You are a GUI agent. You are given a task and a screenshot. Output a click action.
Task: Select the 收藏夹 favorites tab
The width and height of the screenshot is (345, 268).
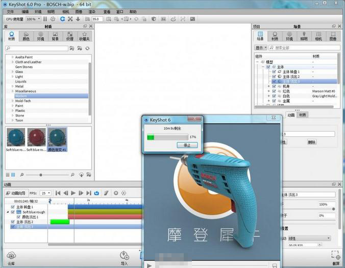(84, 36)
